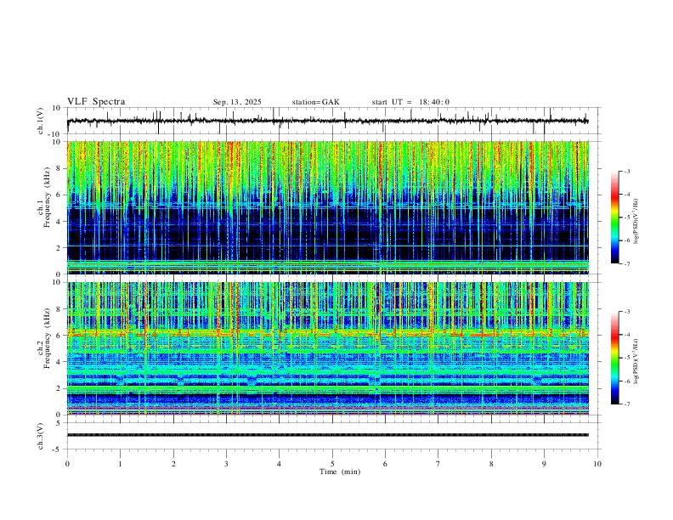The width and height of the screenshot is (673, 520).
Task: Select time axis tick label "4"
Action: point(280,464)
